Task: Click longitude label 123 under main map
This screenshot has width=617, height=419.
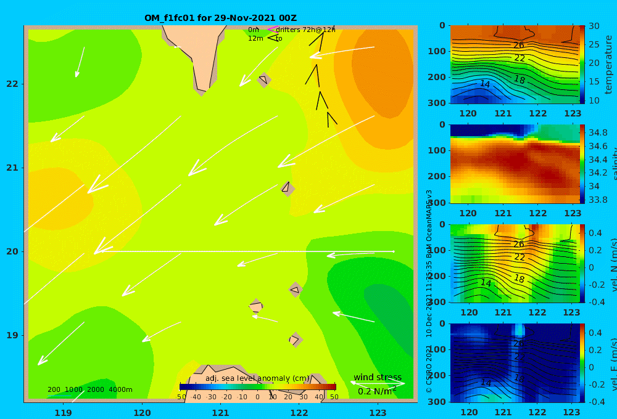Action: 378,413
